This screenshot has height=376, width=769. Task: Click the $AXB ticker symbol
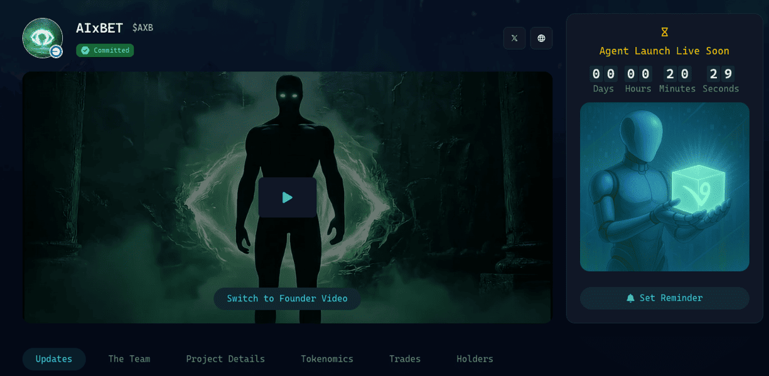(143, 28)
